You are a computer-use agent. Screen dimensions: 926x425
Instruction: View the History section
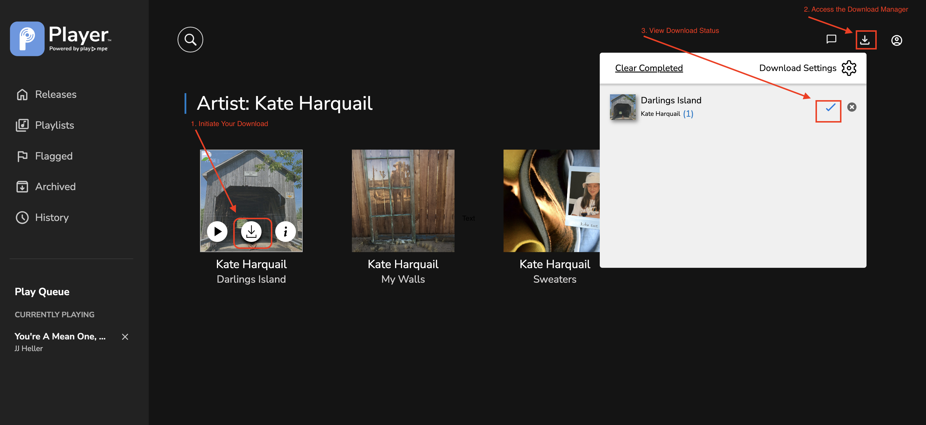pos(52,217)
